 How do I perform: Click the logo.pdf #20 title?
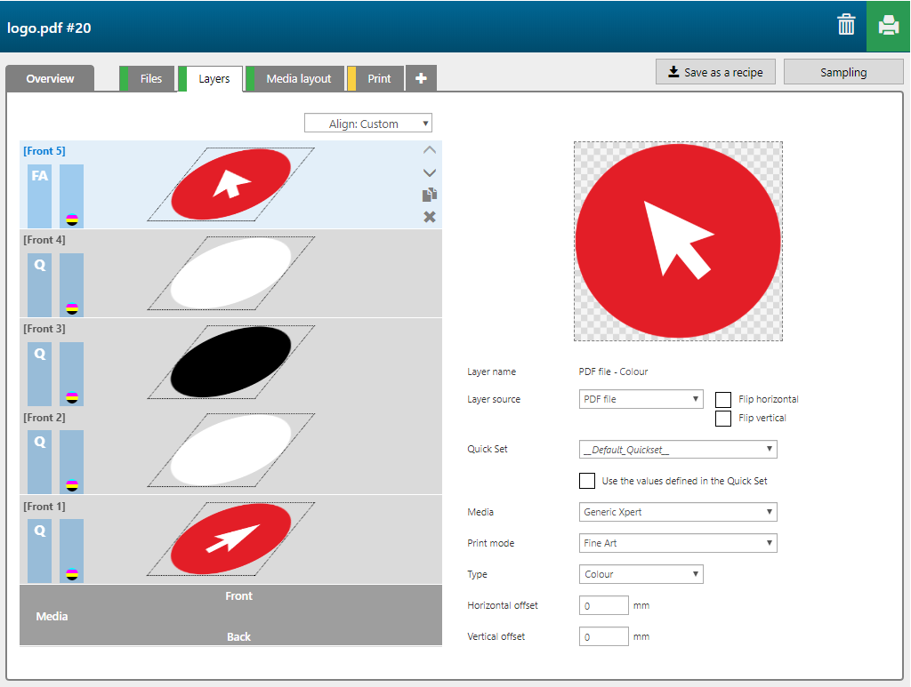[x=49, y=28]
